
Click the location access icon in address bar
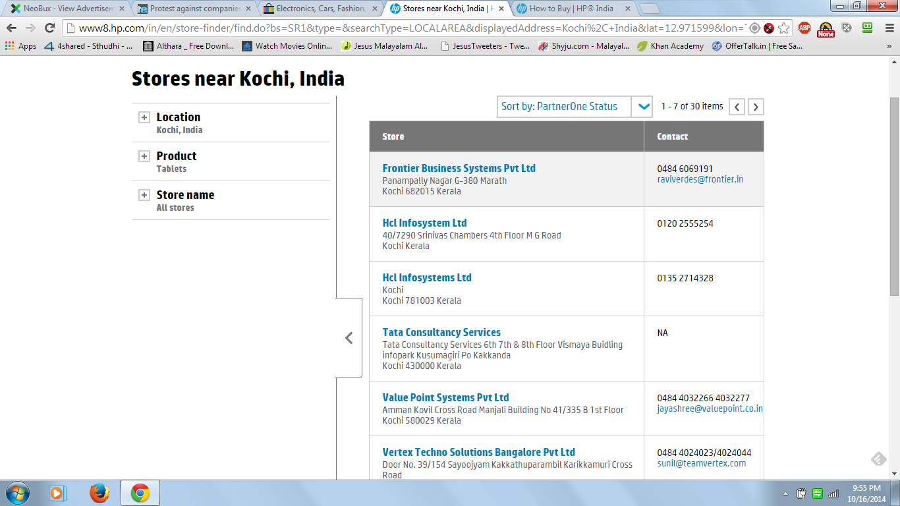pos(754,28)
